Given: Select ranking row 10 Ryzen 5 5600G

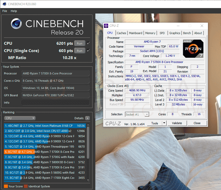Looking at the screenshot, I should (x=45, y=173).
